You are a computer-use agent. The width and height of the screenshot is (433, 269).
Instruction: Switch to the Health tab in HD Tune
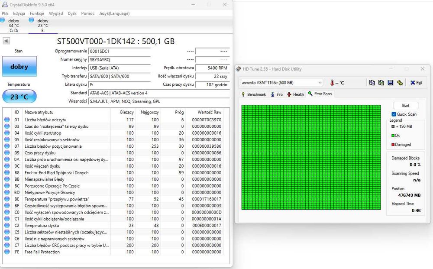pos(295,94)
